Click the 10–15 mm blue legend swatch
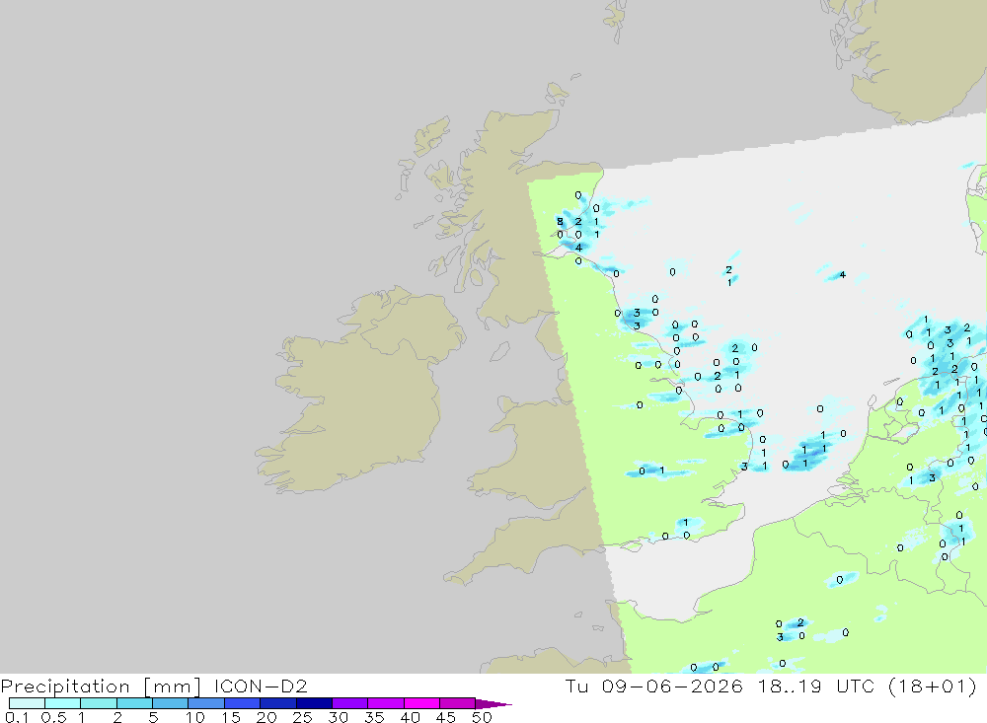The image size is (987, 723). tap(206, 703)
